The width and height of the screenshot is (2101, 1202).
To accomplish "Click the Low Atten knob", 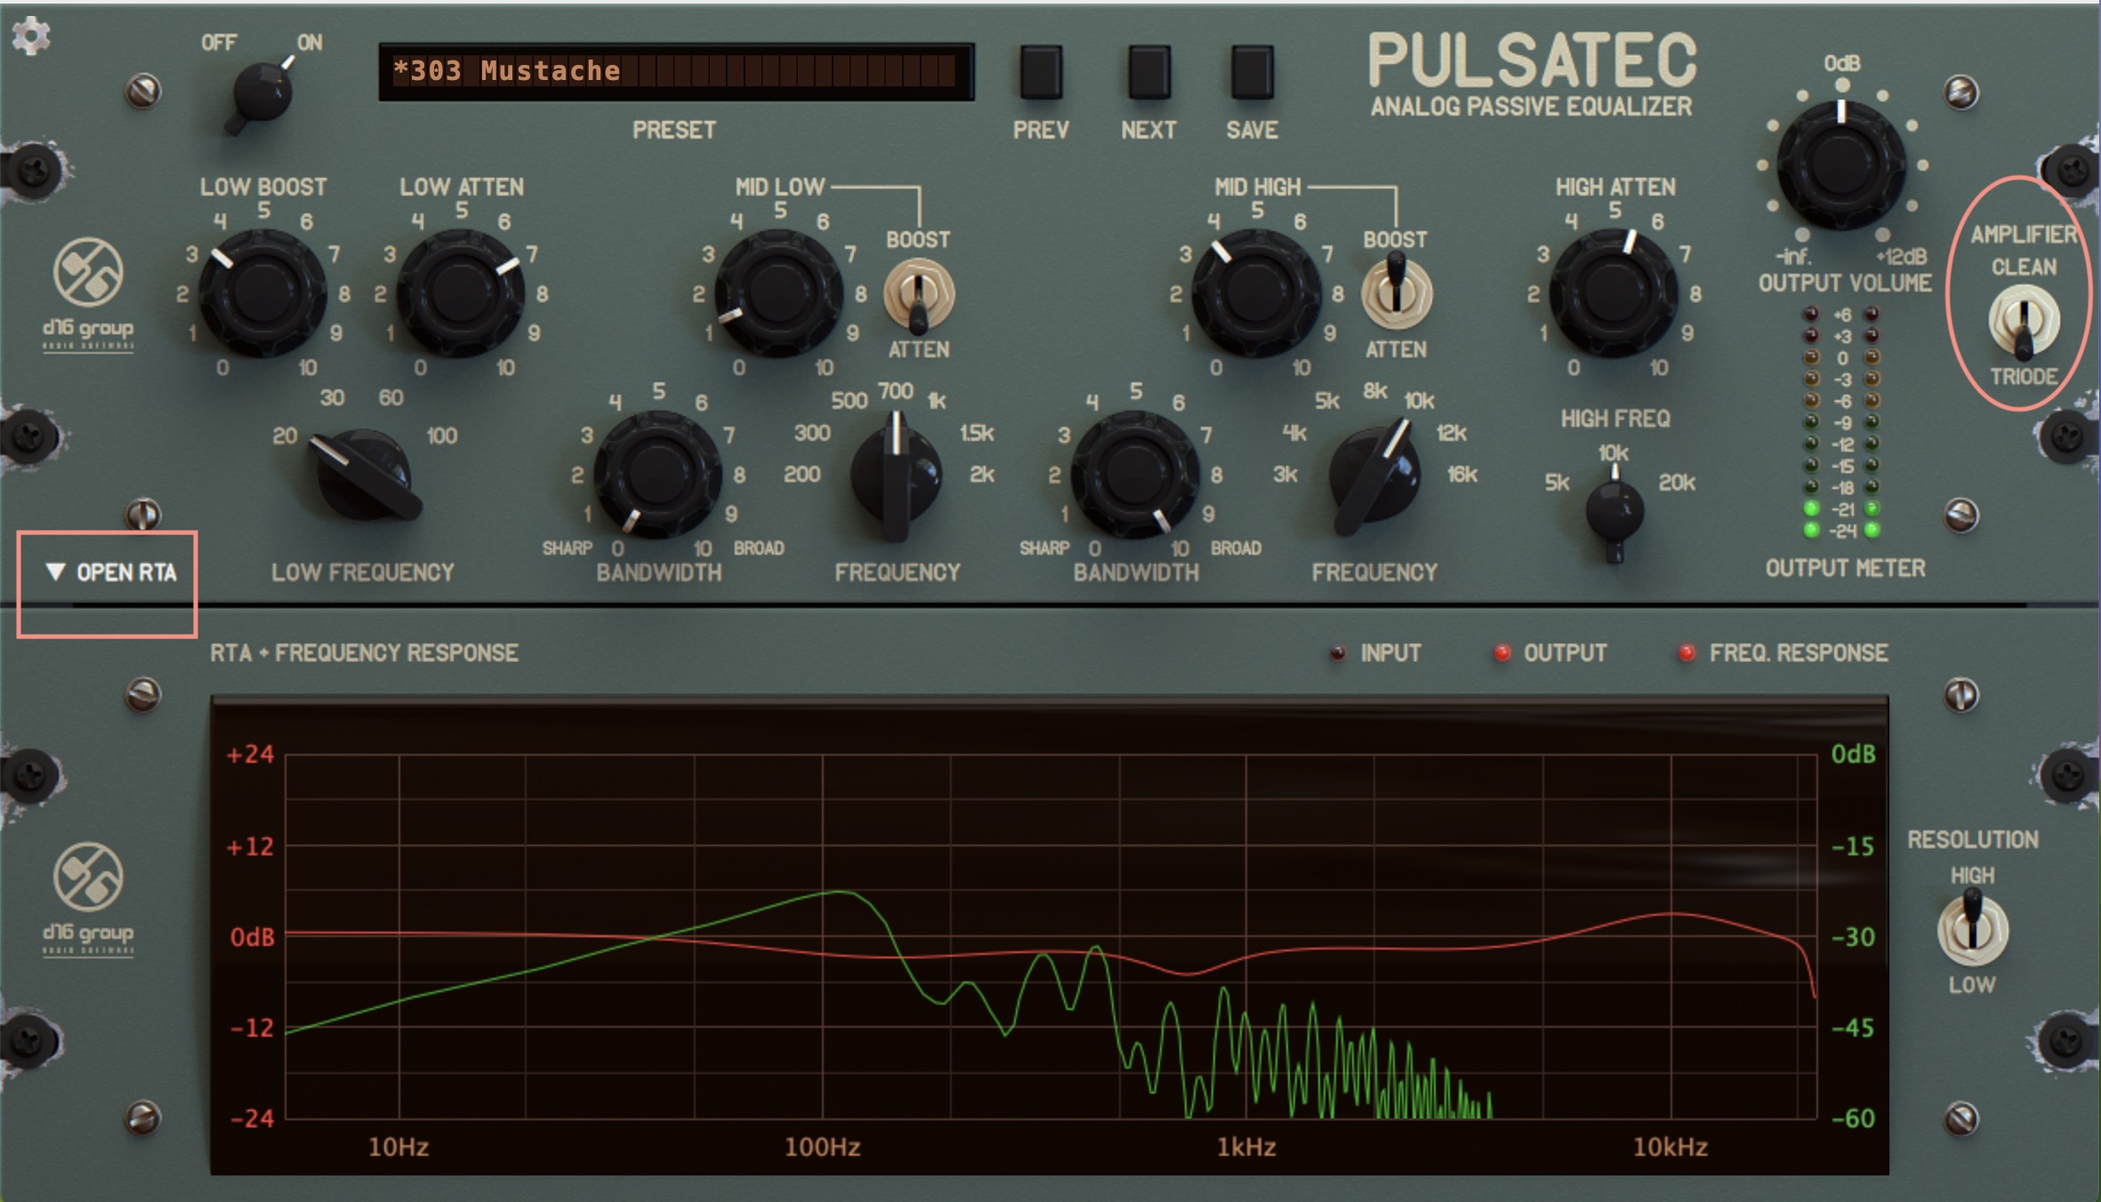I will (460, 292).
